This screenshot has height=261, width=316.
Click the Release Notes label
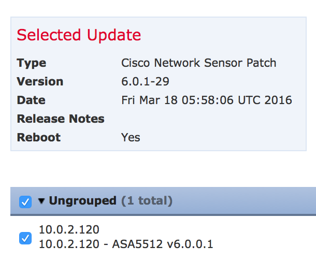(x=61, y=119)
